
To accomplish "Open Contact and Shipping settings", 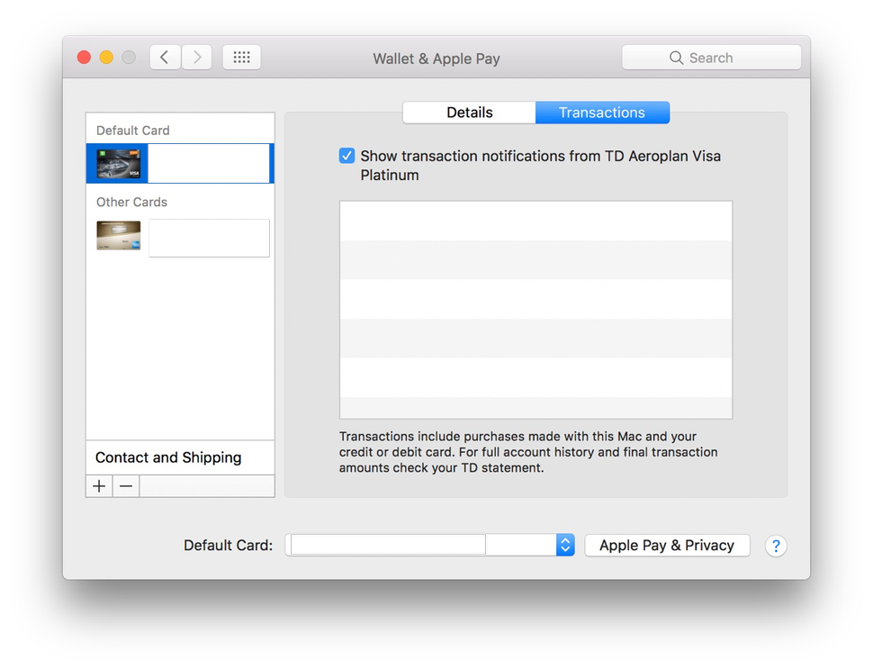I will tap(167, 457).
